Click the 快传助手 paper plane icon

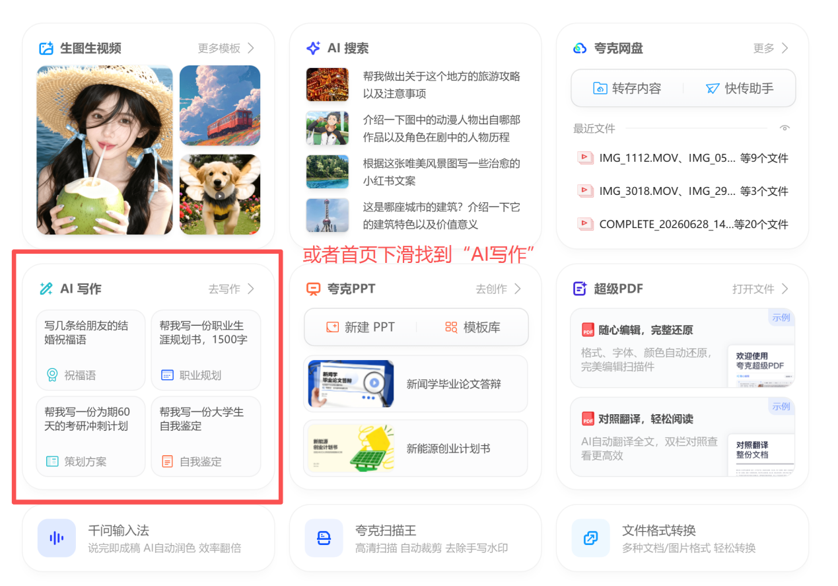pos(712,89)
